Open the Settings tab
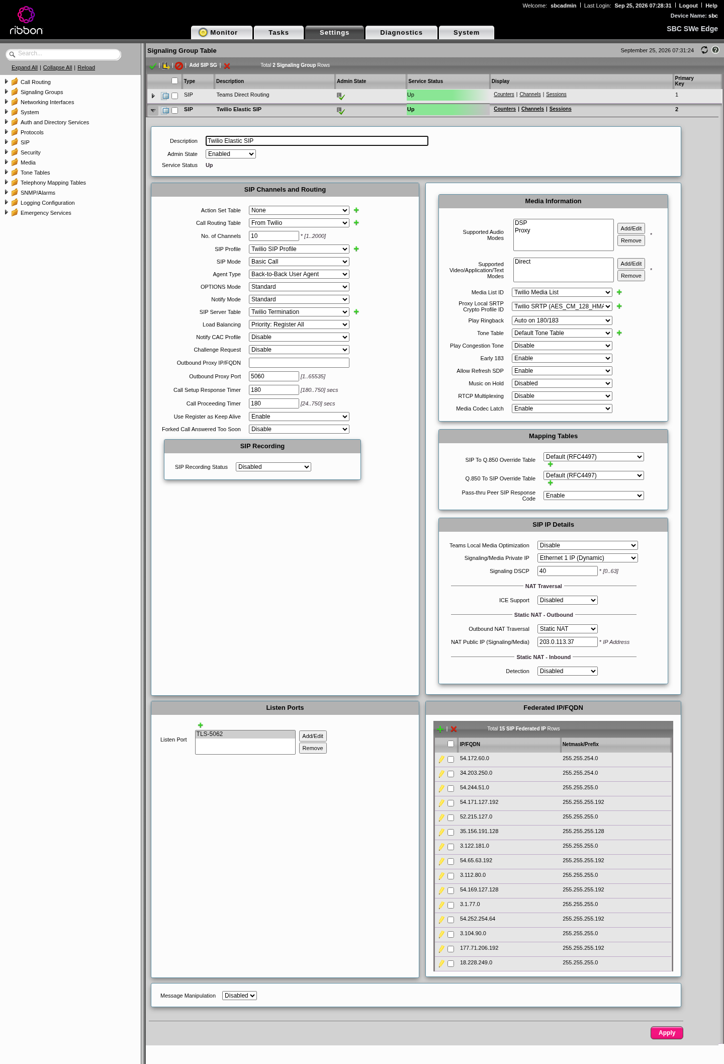The height and width of the screenshot is (1064, 724). pos(334,33)
